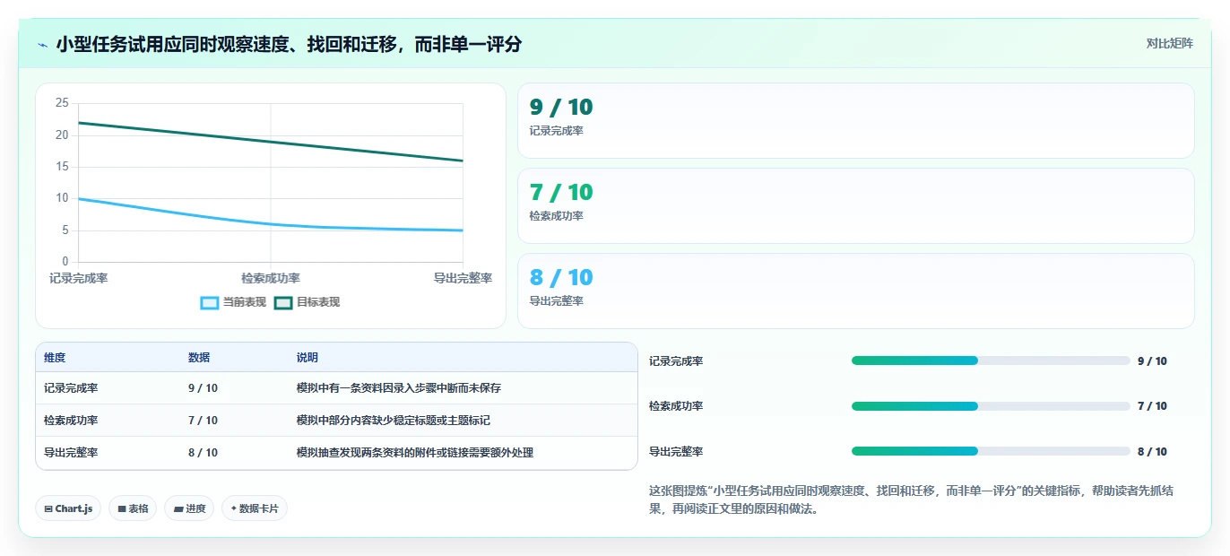
Task: Click the 导出完整率 progress bar
Action: pyautogui.click(x=991, y=451)
